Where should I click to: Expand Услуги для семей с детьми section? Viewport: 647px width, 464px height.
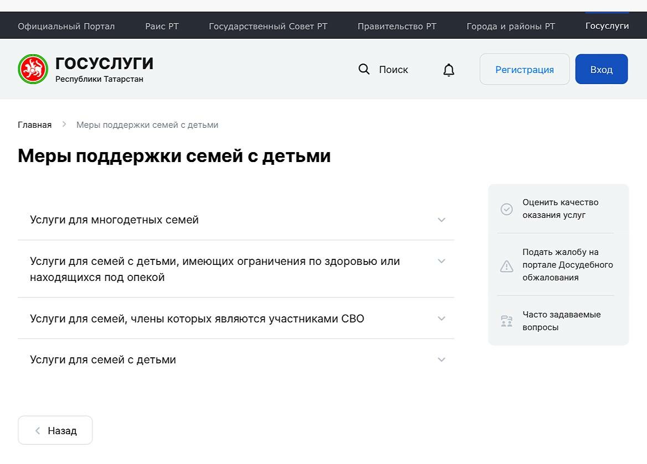[x=236, y=359]
